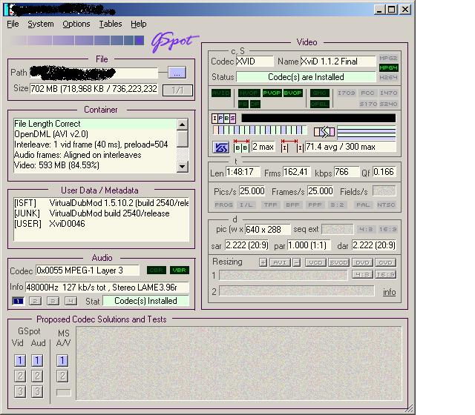
Task: Click the FCC colorimetry indicator
Action: (x=367, y=93)
